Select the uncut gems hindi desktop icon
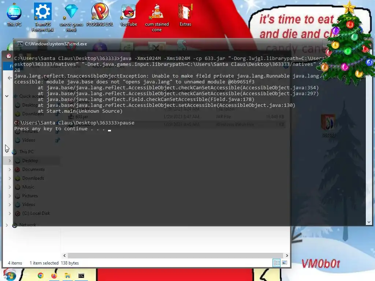 click(71, 17)
